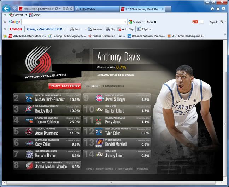The image size is (229, 187).
Task: Click the address bar search magnifier icon
Action: pos(56,9)
